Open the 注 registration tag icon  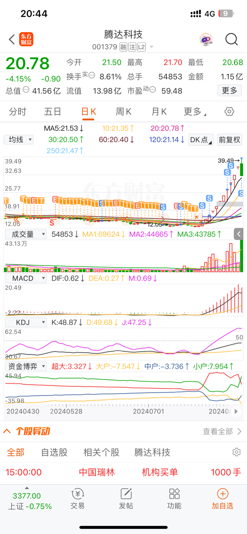pyautogui.click(x=132, y=47)
